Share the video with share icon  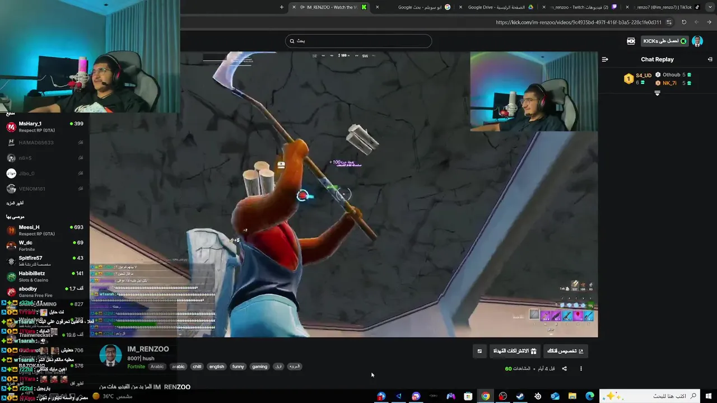click(x=564, y=369)
